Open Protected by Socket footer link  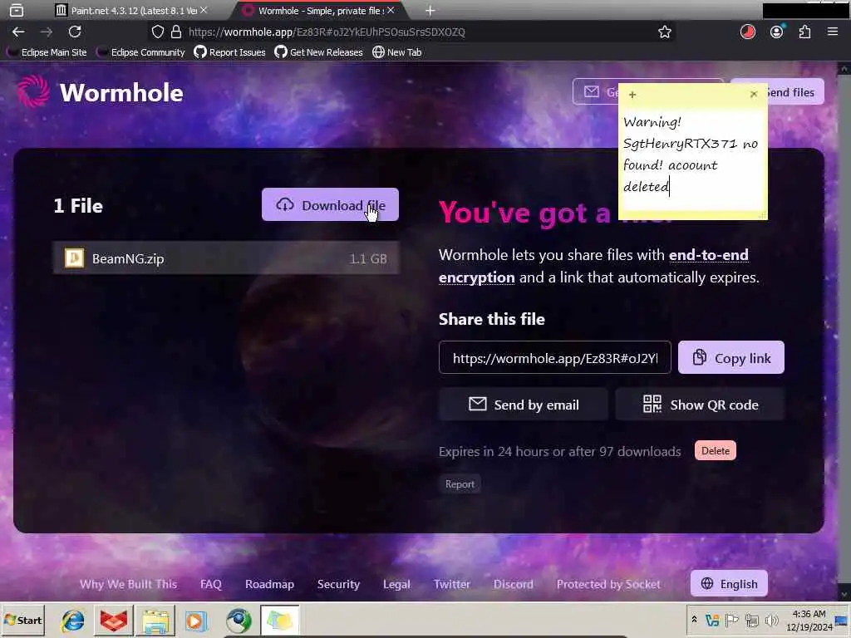click(x=608, y=584)
